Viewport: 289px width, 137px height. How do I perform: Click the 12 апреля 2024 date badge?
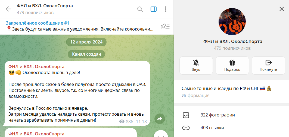(86, 42)
